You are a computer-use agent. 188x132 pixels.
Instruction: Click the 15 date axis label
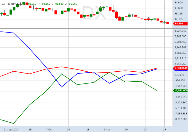68,129
